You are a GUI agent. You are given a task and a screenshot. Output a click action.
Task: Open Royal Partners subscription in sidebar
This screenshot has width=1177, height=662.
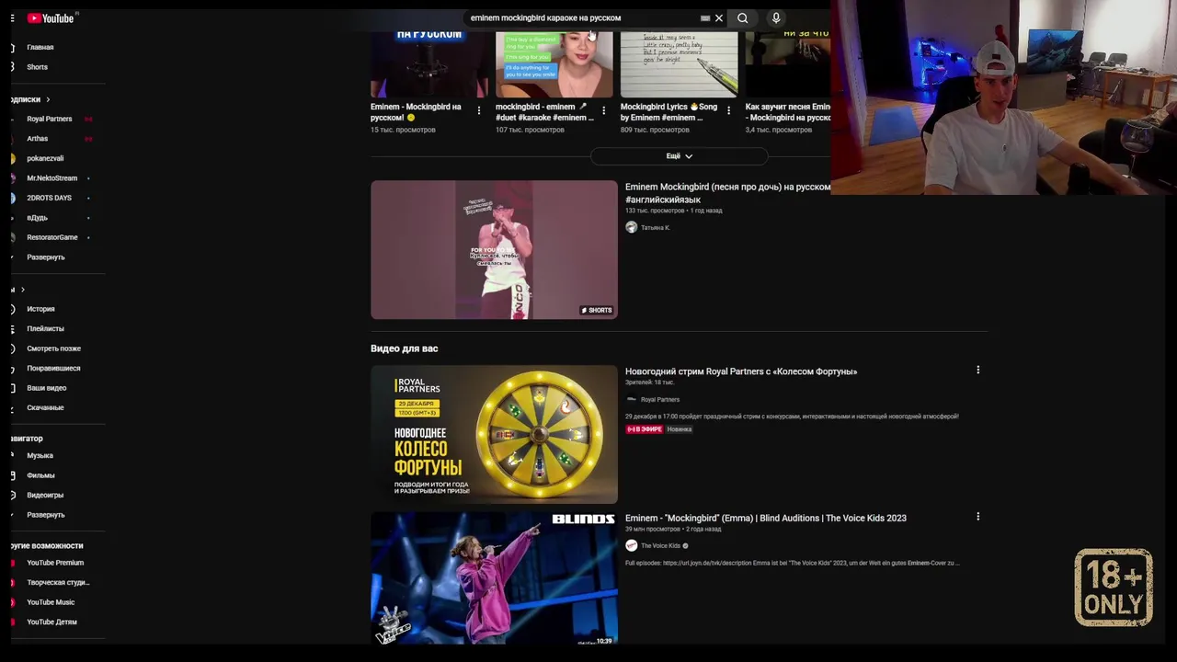point(49,119)
